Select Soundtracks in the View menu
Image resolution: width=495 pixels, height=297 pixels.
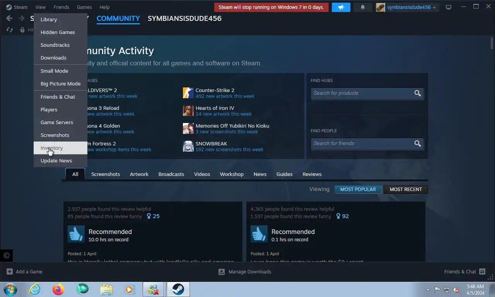(60, 45)
